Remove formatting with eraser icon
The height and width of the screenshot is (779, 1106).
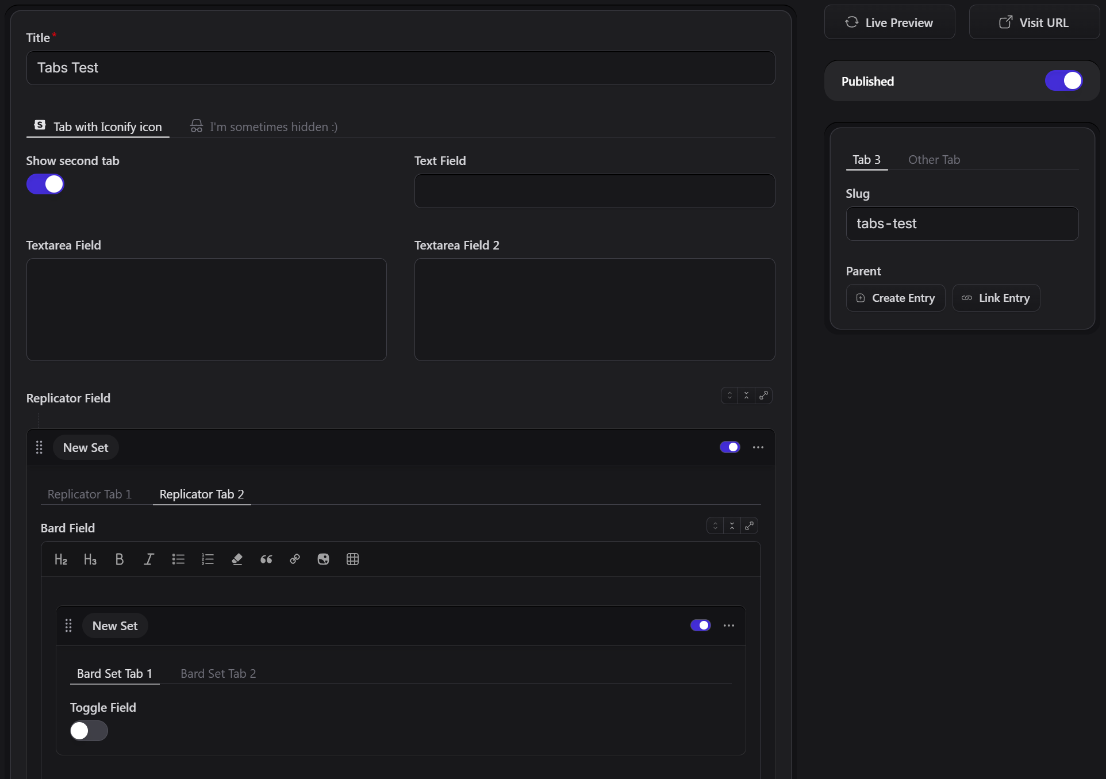(237, 559)
